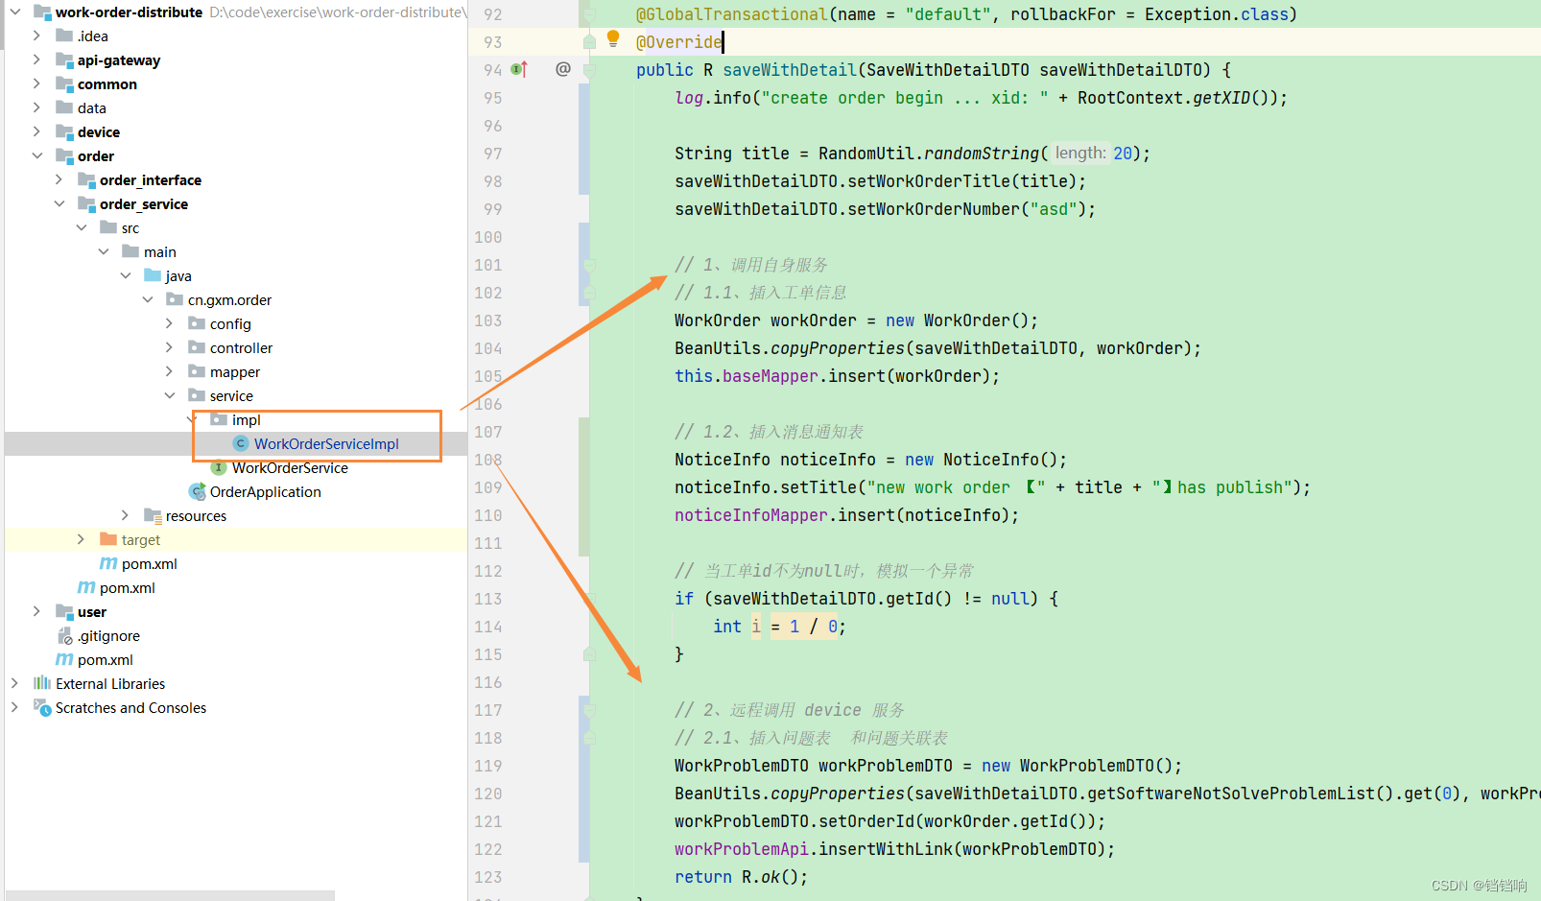Screen dimensions: 1541x901
Task: Expand the controller package
Action: (x=169, y=347)
